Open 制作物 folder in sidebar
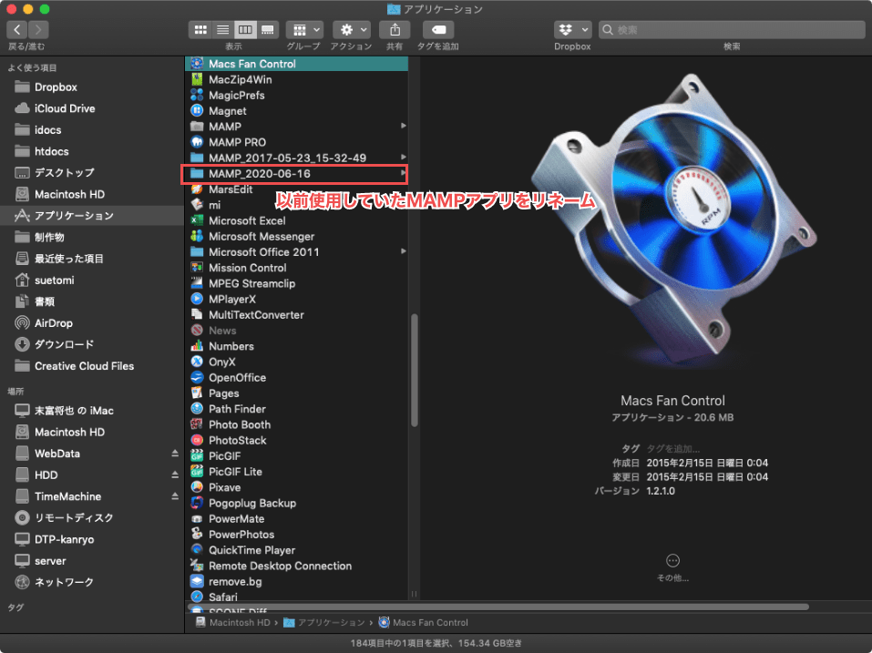This screenshot has height=653, width=872. 49,238
